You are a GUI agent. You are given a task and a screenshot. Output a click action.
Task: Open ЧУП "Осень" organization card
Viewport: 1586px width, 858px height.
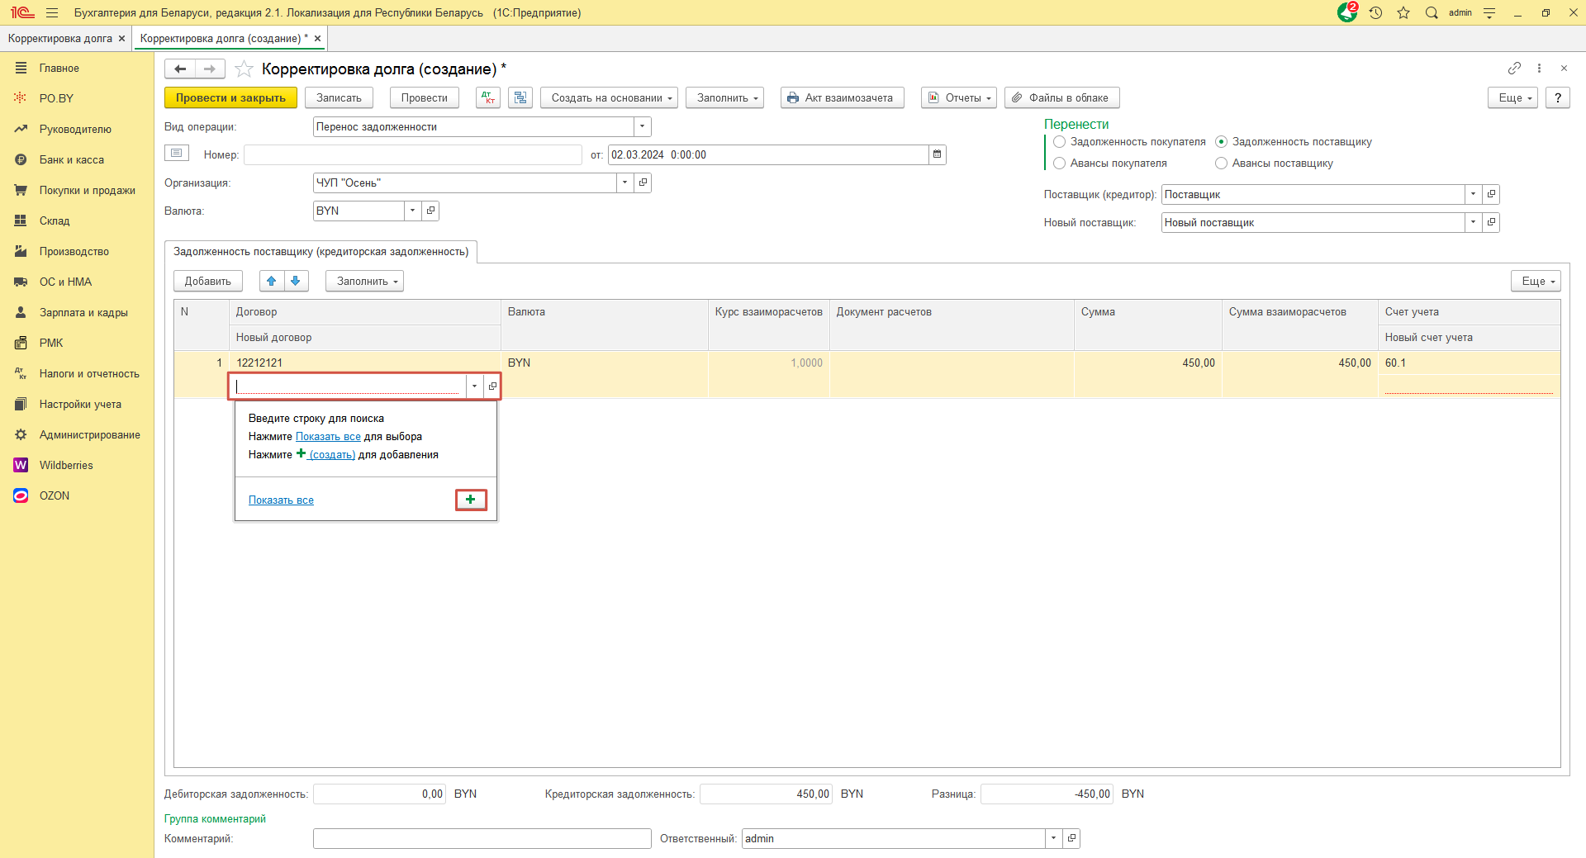(643, 183)
